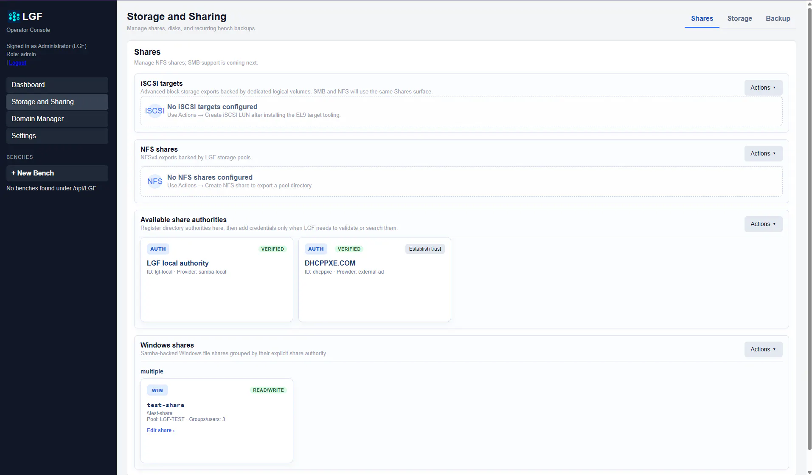The height and width of the screenshot is (475, 812).
Task: Switch to the Storage tab
Action: tap(739, 19)
